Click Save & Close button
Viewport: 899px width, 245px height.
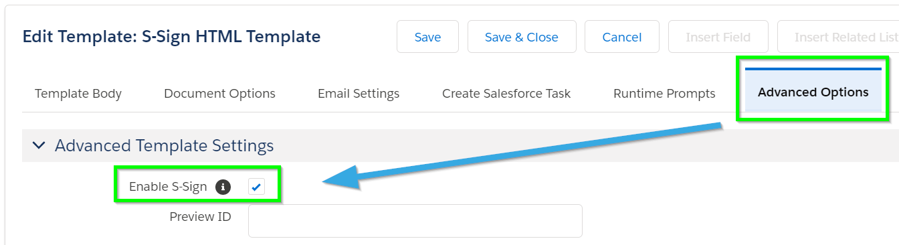coord(522,37)
